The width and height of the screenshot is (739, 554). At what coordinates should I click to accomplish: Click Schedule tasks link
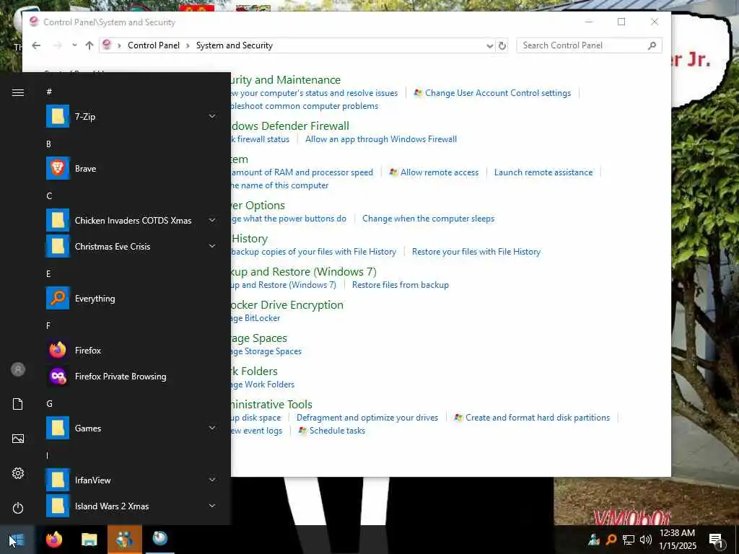tap(337, 431)
